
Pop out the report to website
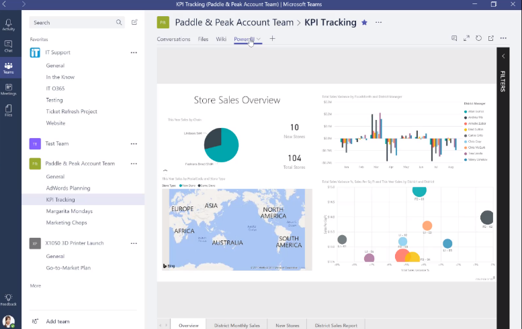491,39
